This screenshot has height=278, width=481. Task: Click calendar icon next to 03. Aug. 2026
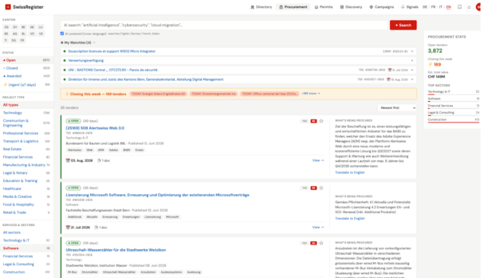pyautogui.click(x=68, y=160)
